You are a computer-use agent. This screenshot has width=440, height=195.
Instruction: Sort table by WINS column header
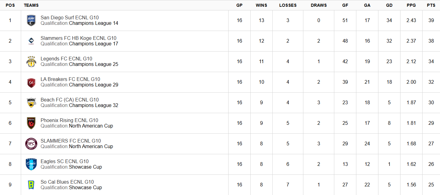point(261,5)
